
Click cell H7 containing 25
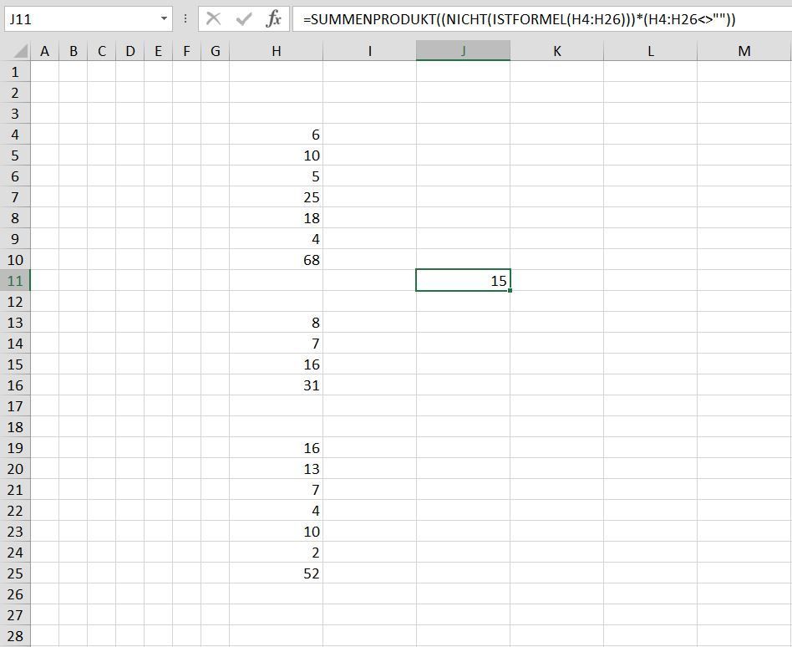coord(277,197)
